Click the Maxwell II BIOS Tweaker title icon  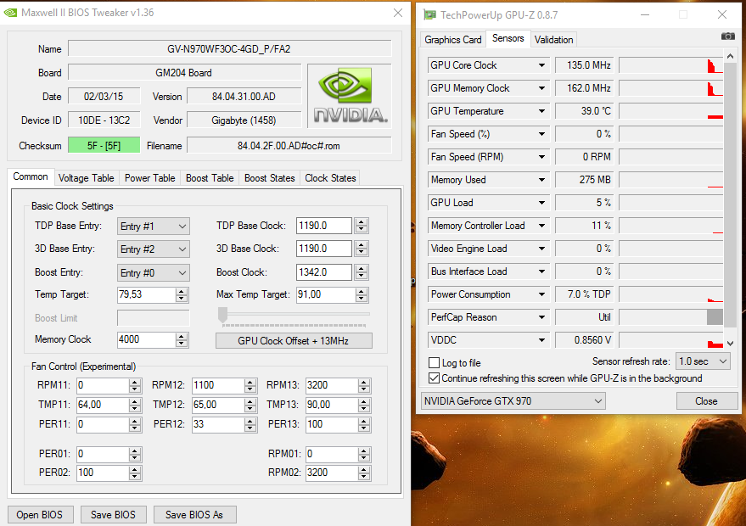click(10, 13)
